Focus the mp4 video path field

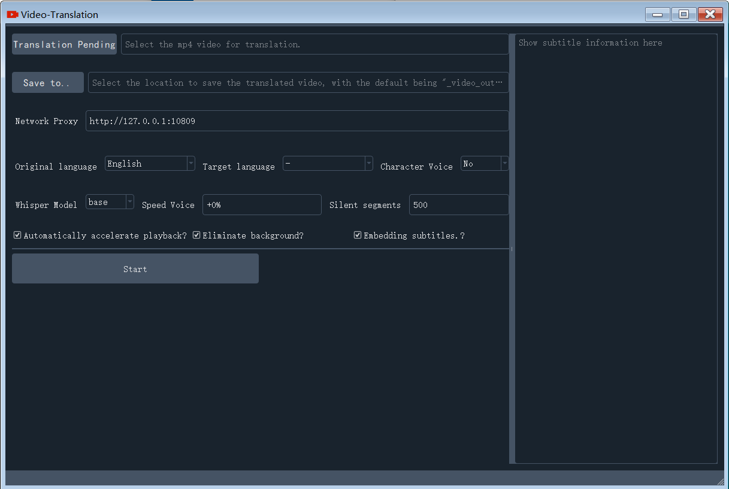(314, 44)
